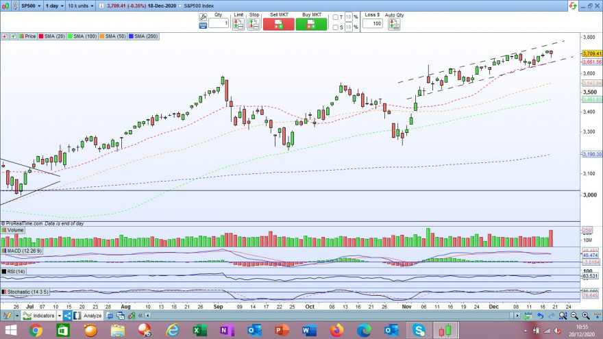603x339 pixels.
Task: Click the blue keyboard icon
Action: pos(203,26)
